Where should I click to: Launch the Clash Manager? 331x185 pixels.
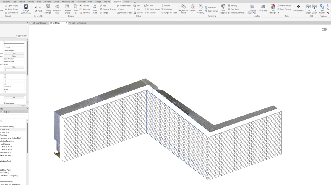[x=272, y=9]
